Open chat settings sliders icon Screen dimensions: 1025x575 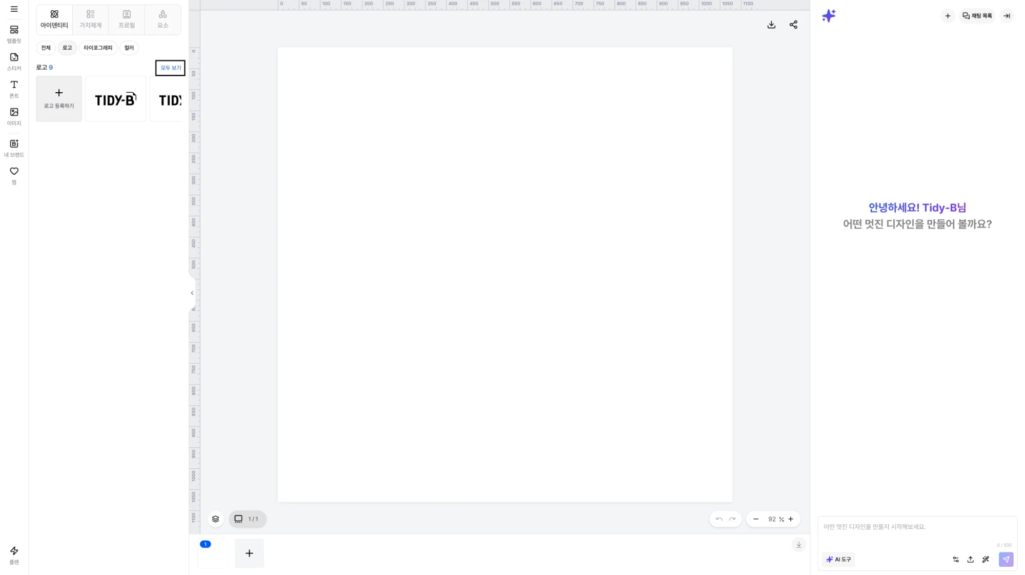956,560
